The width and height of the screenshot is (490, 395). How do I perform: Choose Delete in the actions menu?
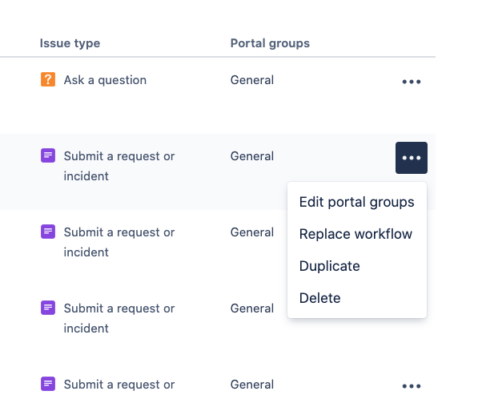356,298
